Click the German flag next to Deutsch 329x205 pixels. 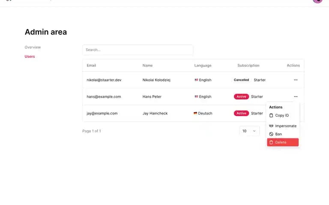[x=195, y=113]
